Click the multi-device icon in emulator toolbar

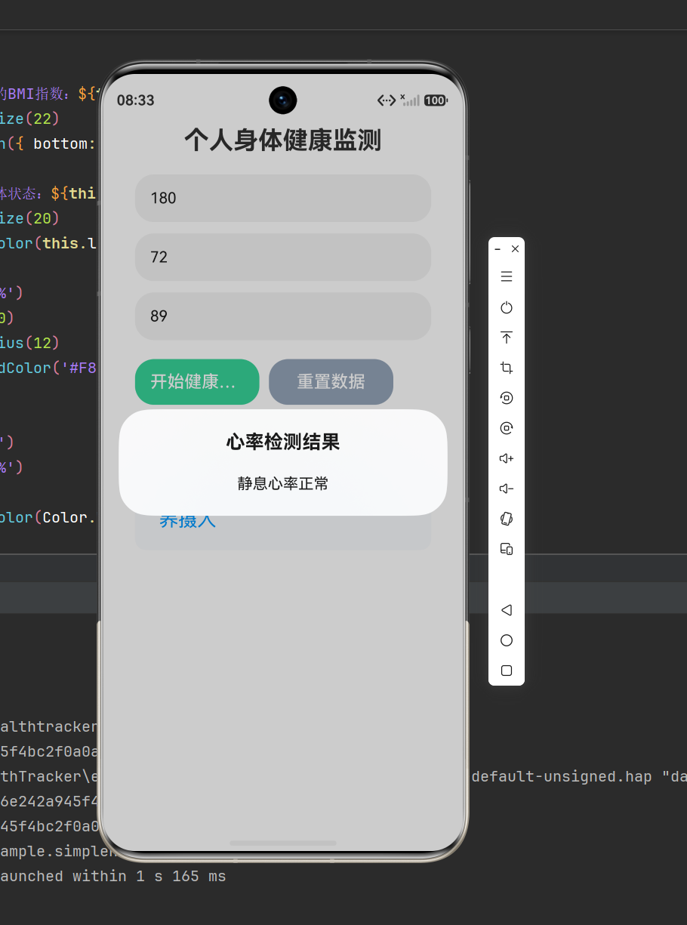click(x=507, y=549)
